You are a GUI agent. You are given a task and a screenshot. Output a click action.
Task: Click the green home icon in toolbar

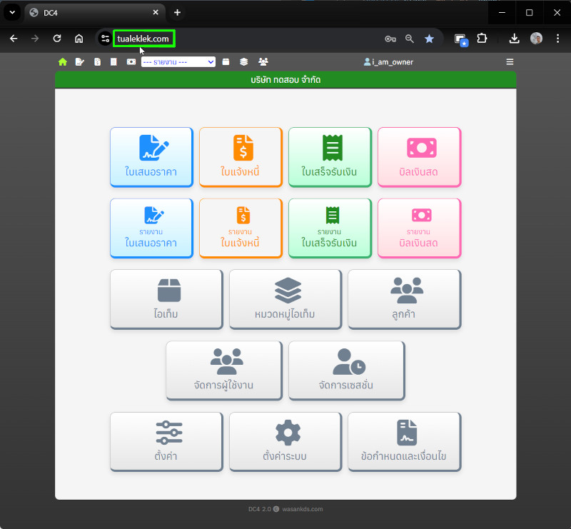[x=63, y=62]
